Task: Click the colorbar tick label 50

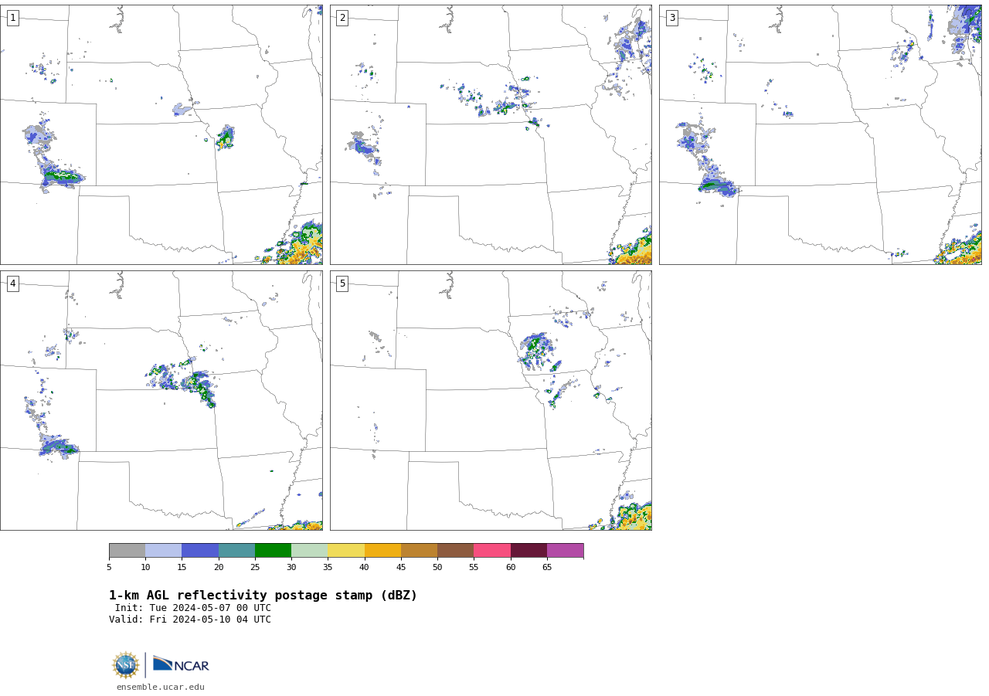Action: [437, 567]
